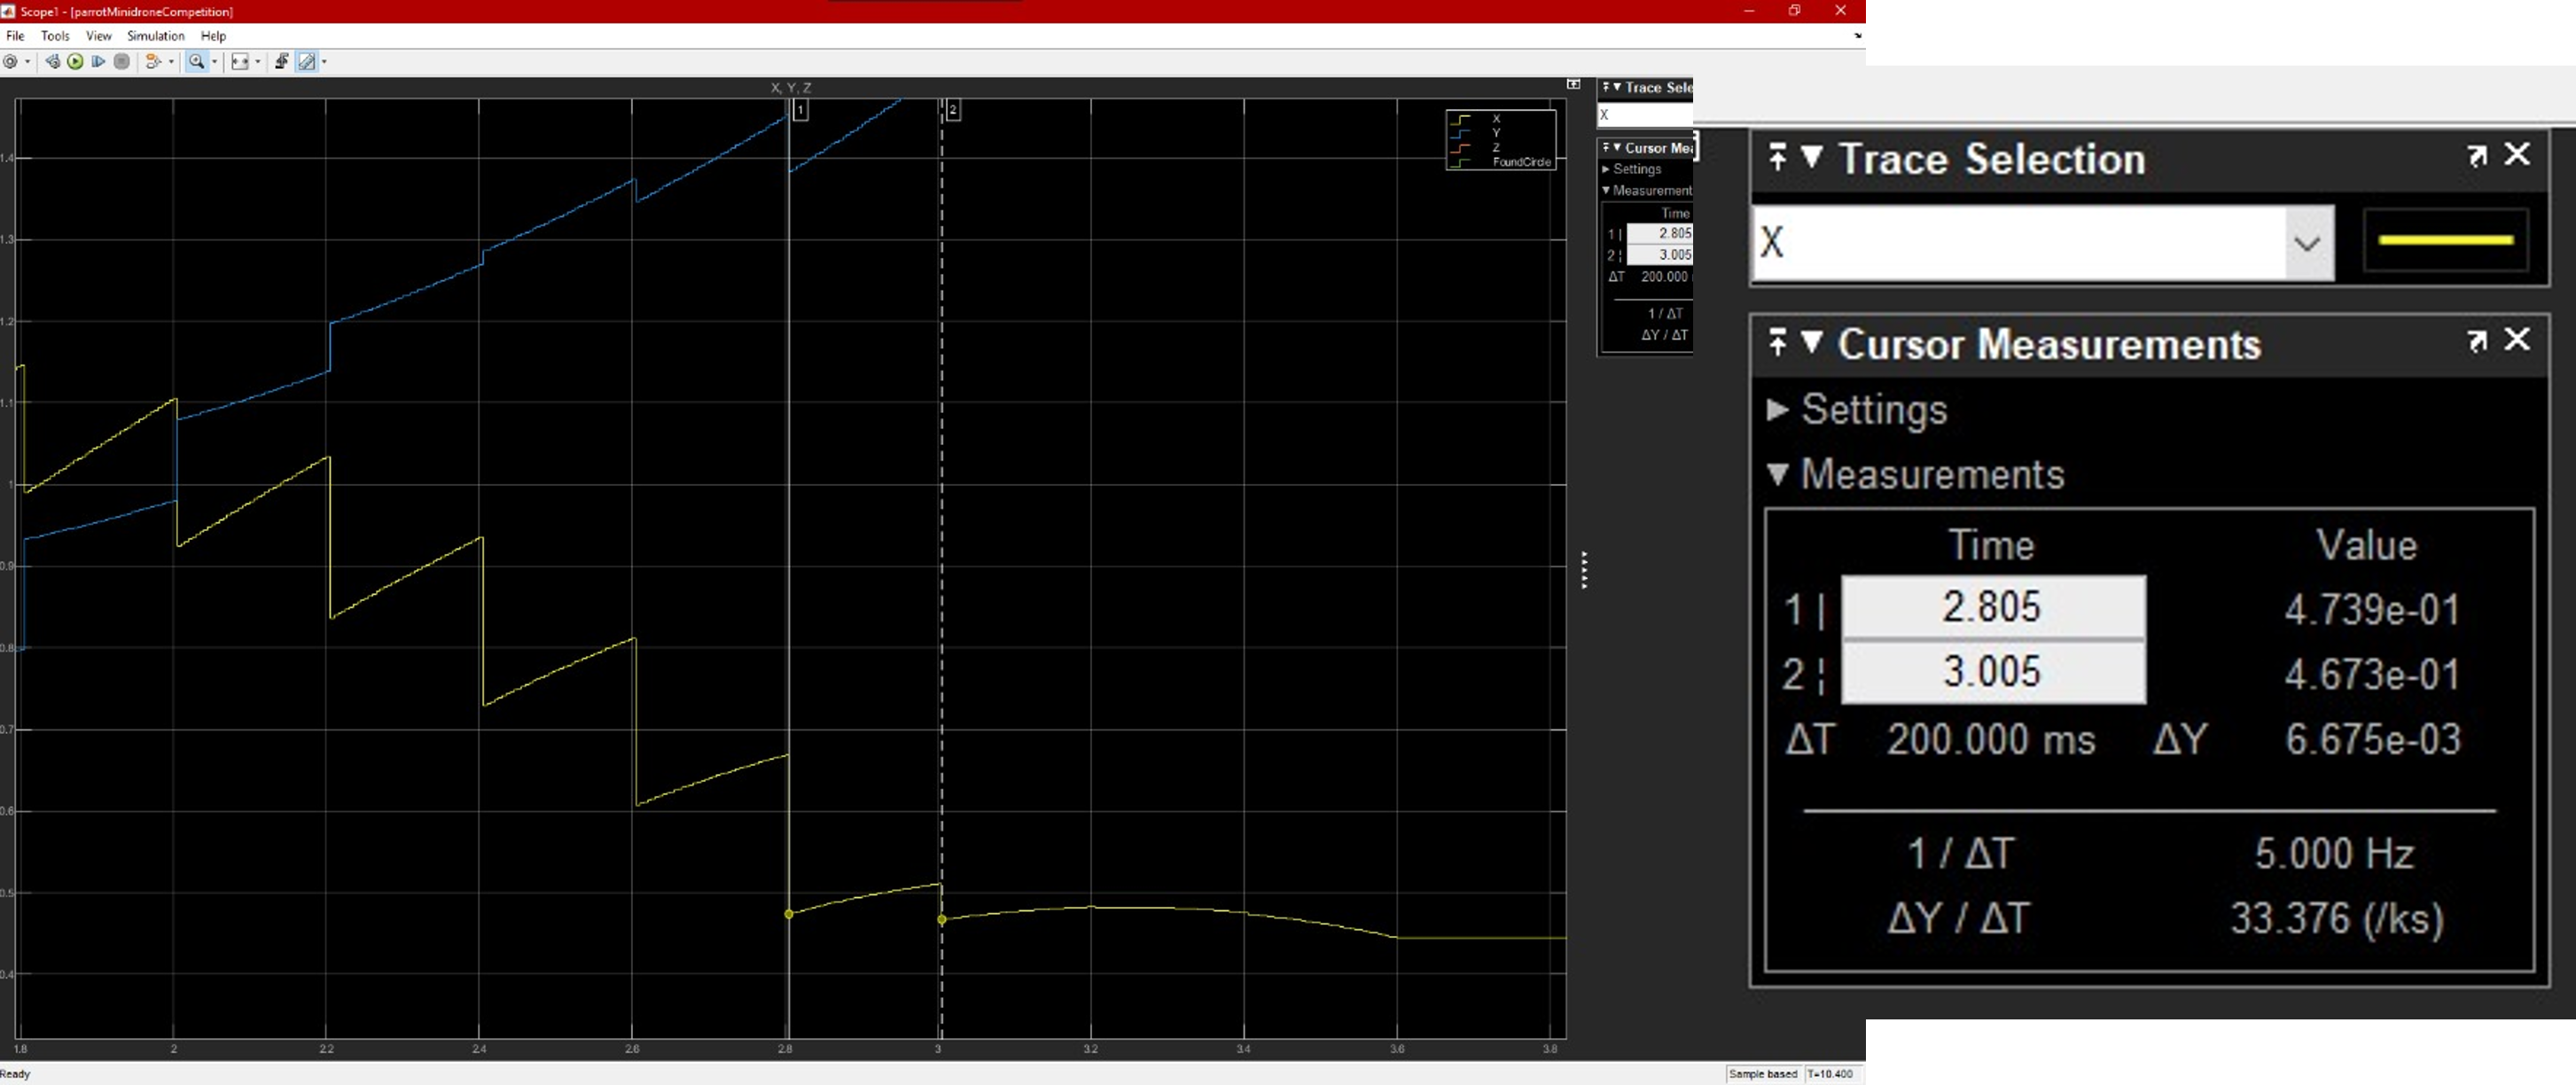Open the Simulation menu
Viewport: 2576px width, 1085px height.
click(x=155, y=36)
